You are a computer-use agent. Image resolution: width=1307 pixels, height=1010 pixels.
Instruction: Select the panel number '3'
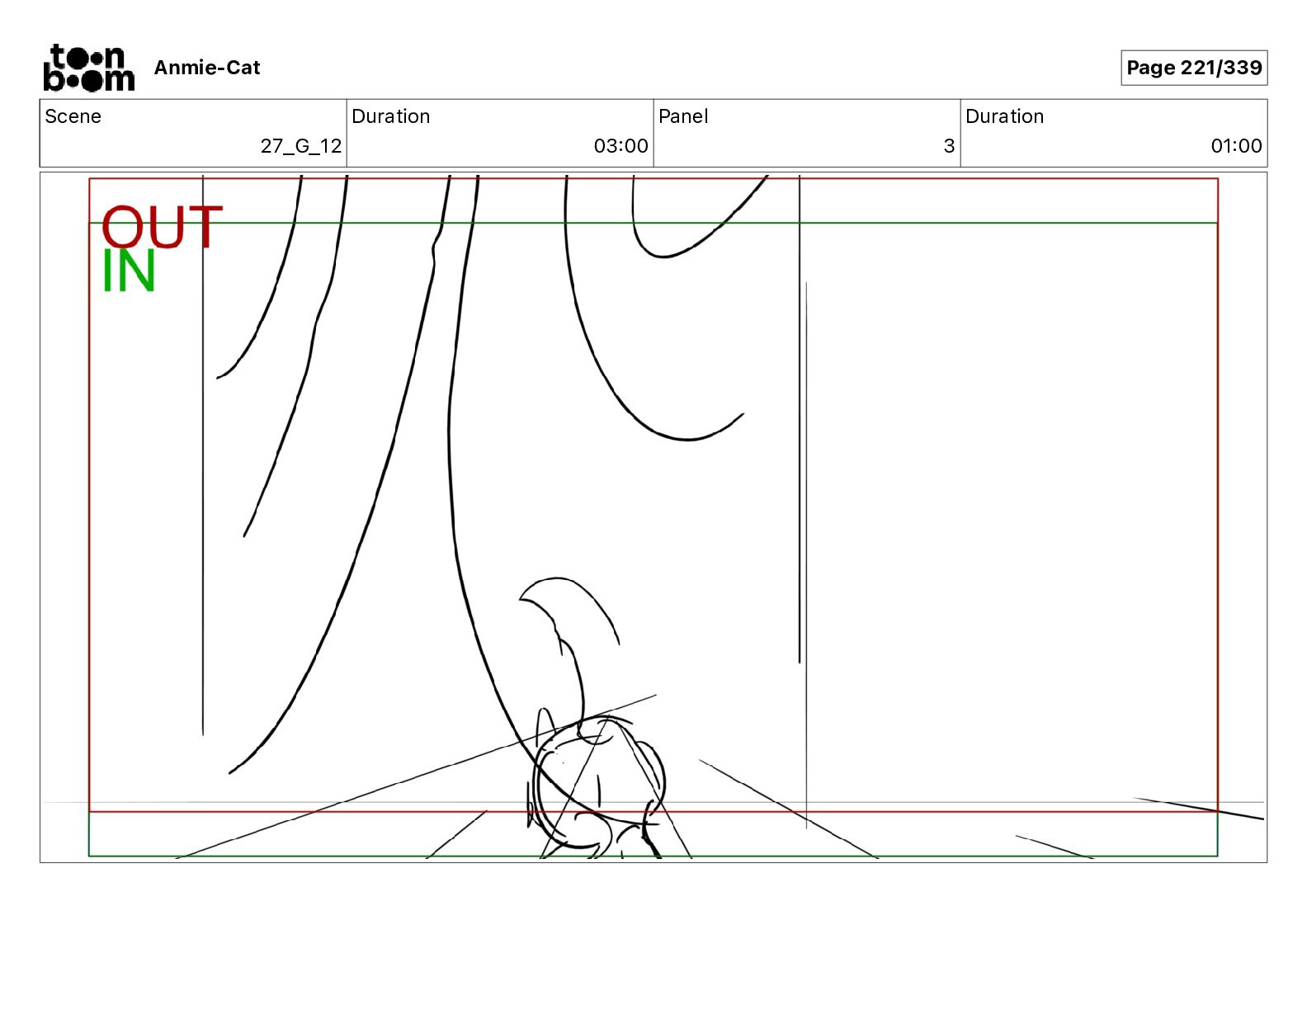click(x=949, y=146)
